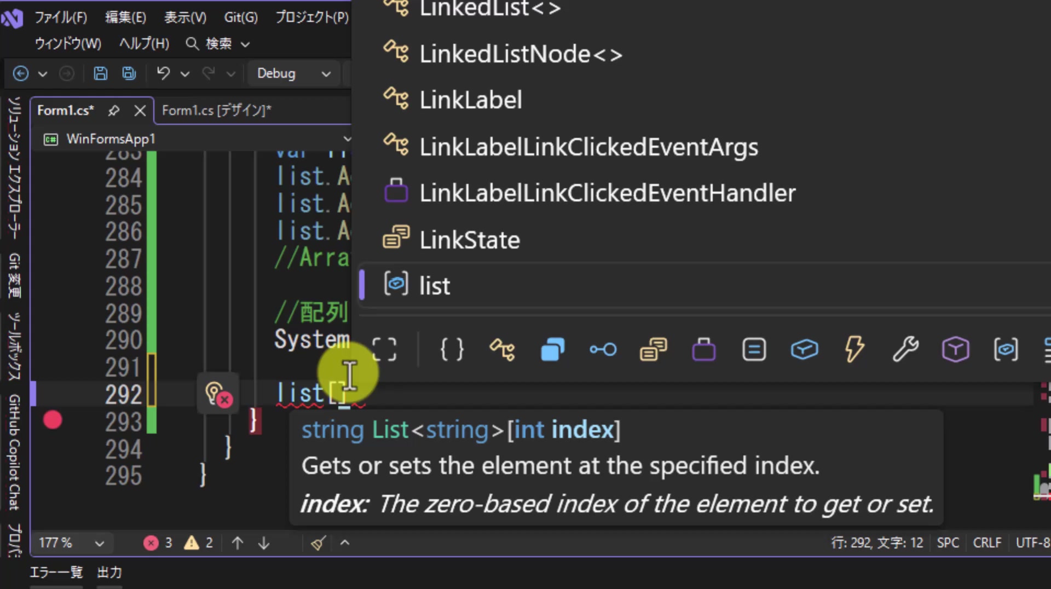
Task: Toggle the fields filter blue box icon
Action: pyautogui.click(x=805, y=349)
